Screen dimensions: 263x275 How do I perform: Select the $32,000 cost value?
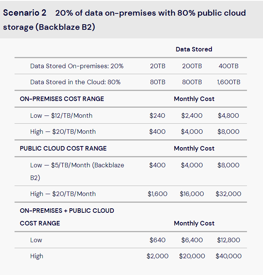[x=228, y=194]
